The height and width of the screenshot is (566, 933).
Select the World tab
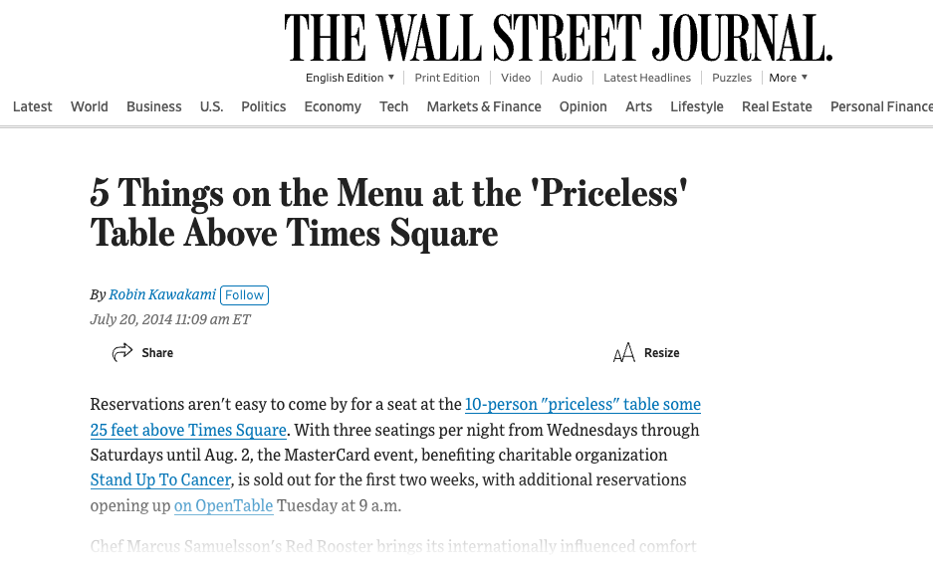point(90,106)
